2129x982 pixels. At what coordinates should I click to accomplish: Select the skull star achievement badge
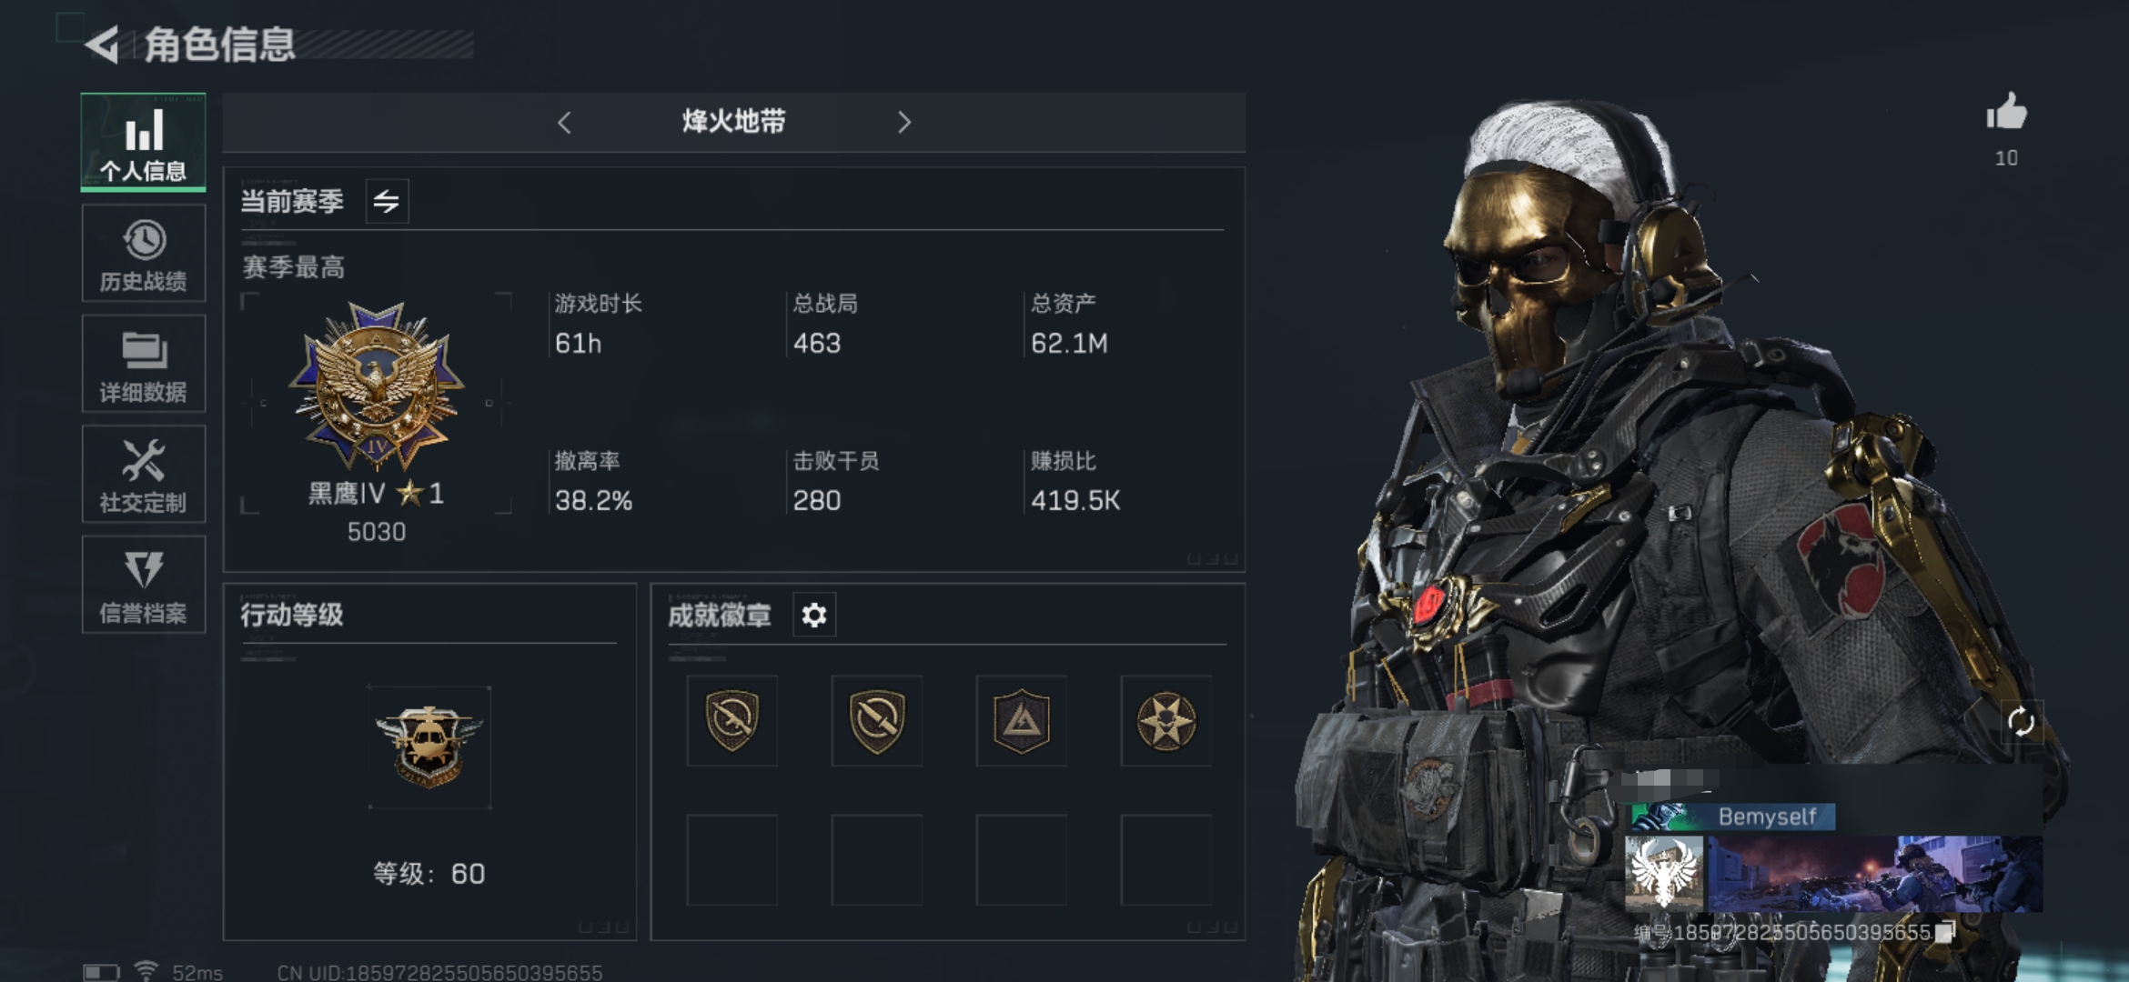(1166, 721)
